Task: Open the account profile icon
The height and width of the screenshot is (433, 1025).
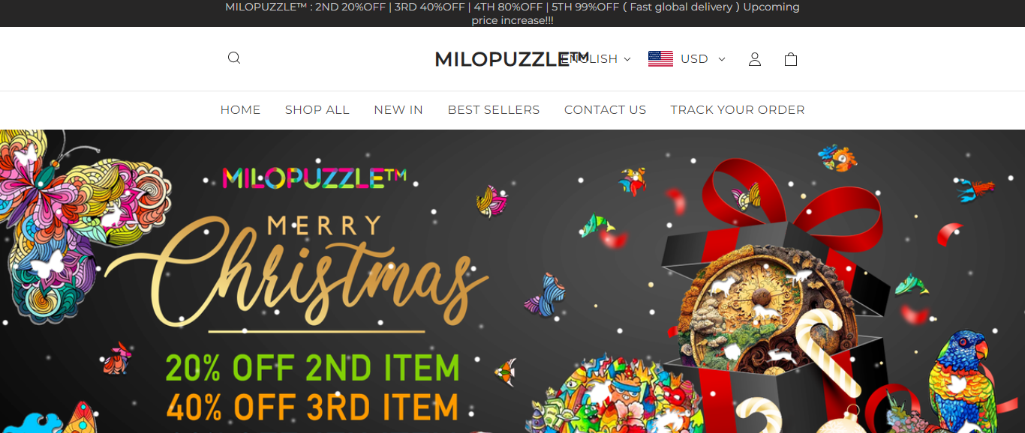Action: pos(755,59)
